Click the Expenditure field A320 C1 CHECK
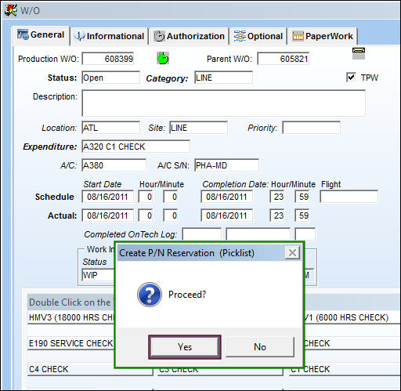This screenshot has width=401, height=391. point(135,147)
